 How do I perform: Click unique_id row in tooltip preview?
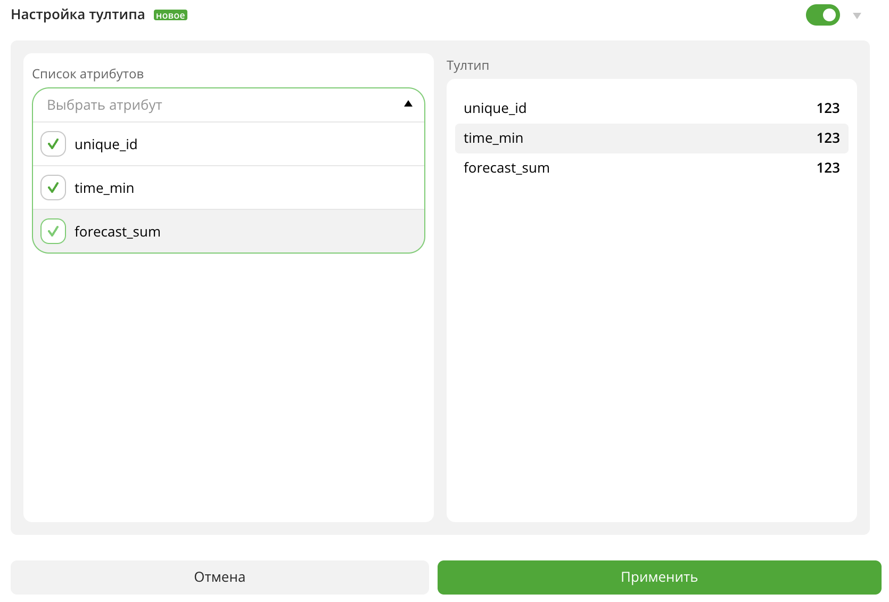click(x=652, y=108)
